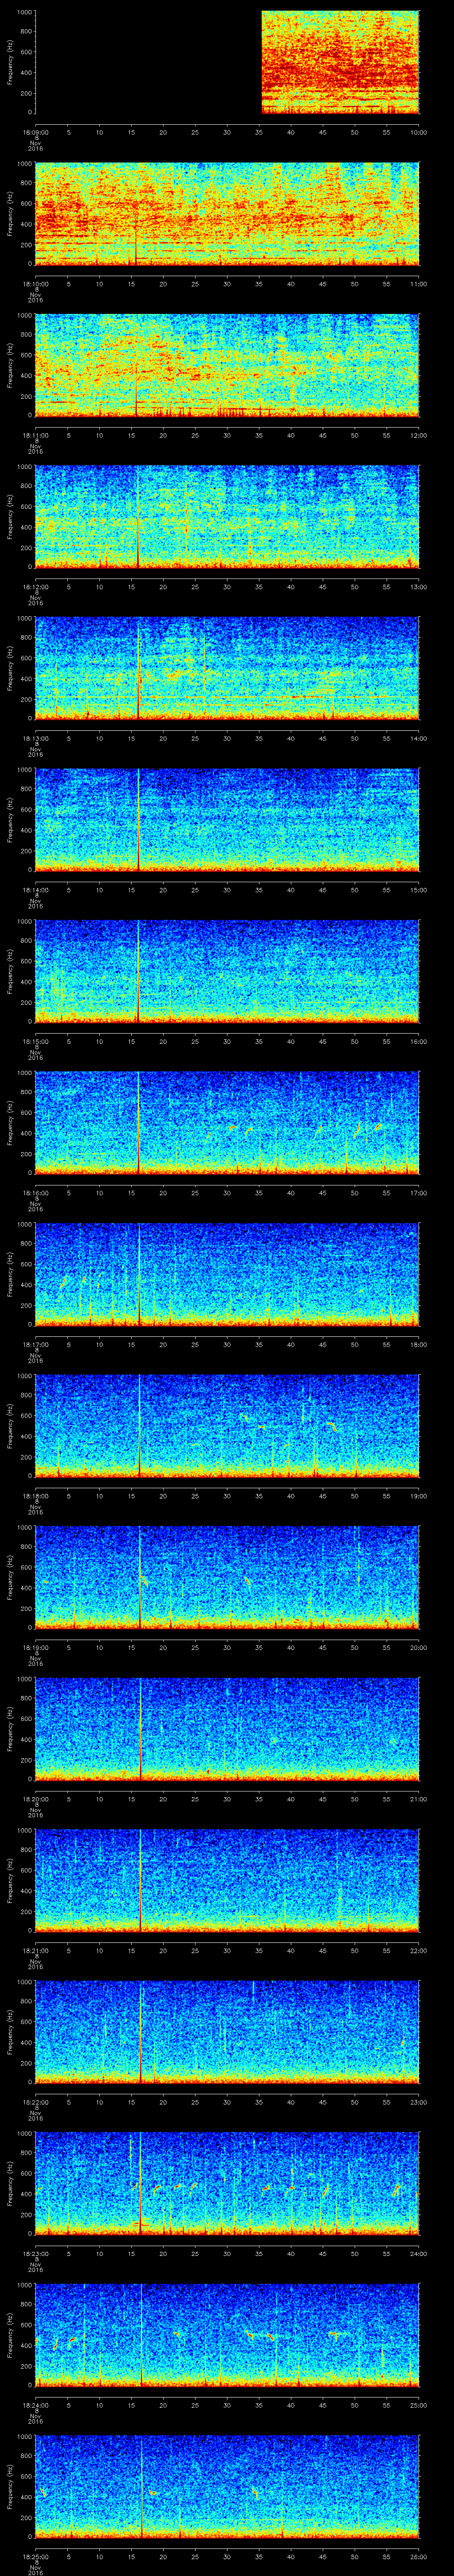The image size is (454, 2576).
Task: Click the spectrogram panel starting at 18:09:00
Action: pos(227,62)
